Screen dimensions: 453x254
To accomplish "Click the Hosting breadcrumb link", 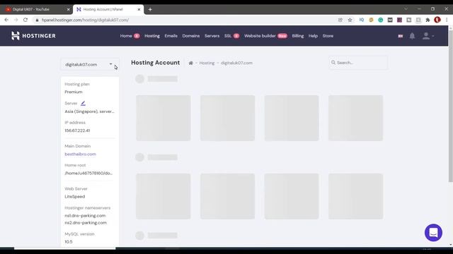I will click(x=207, y=63).
